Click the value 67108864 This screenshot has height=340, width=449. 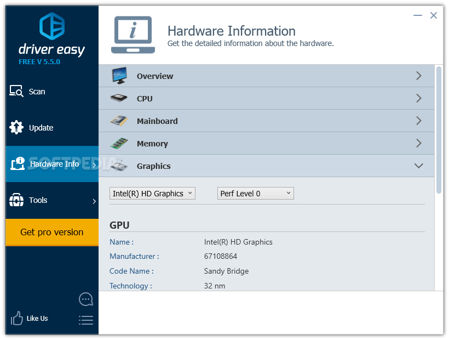point(221,256)
